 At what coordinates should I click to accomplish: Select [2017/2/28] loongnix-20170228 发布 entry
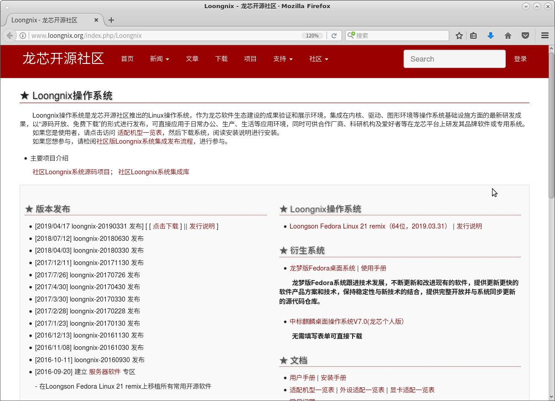pyautogui.click(x=88, y=311)
